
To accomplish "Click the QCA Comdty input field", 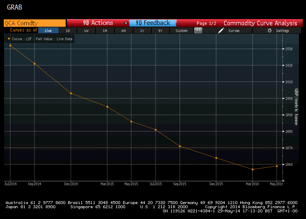I will click(x=35, y=23).
